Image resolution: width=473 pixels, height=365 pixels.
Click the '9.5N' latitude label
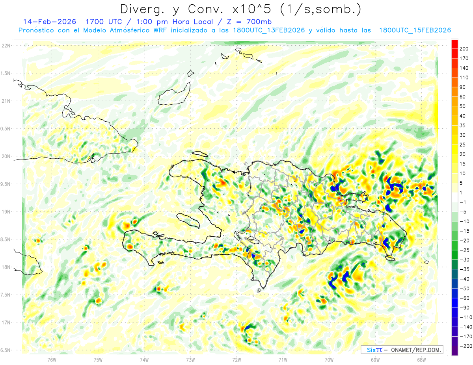[6, 184]
